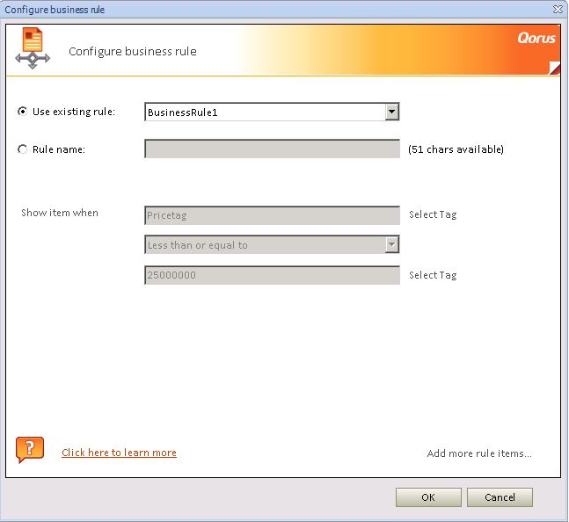Select the 'Use existing rule' radio button
The image size is (569, 522).
23,112
